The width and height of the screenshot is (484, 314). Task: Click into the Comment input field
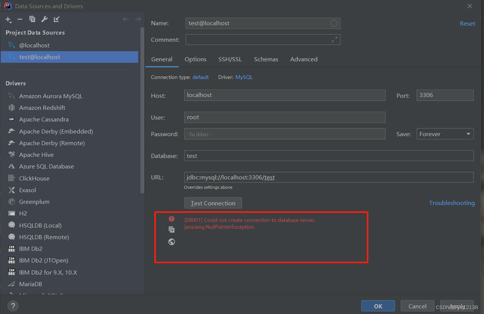click(263, 39)
